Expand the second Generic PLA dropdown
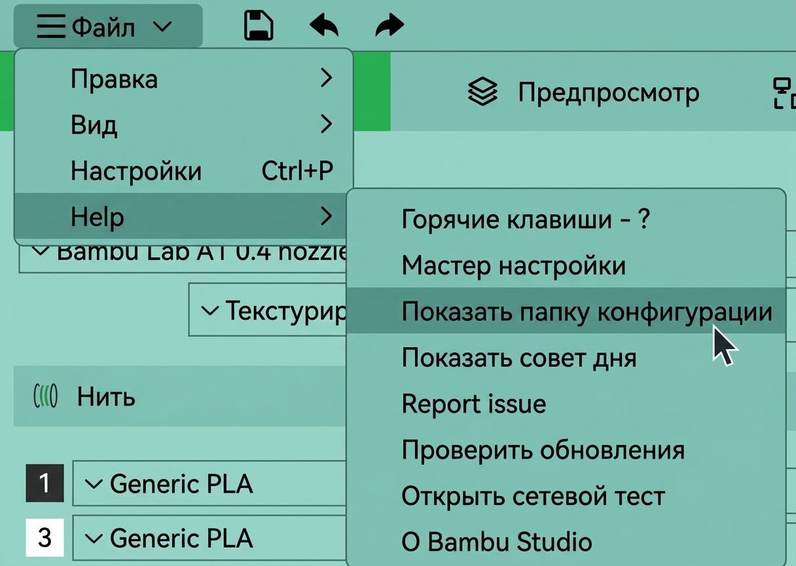This screenshot has height=566, width=796. coord(209,538)
